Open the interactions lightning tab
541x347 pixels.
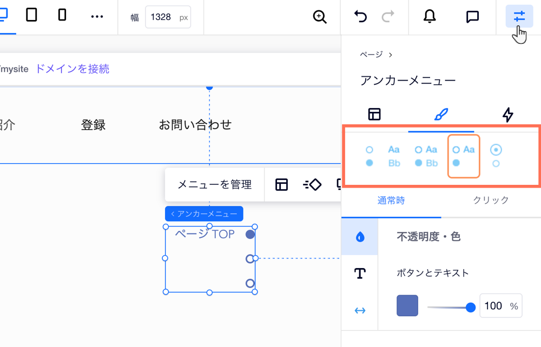tap(507, 115)
